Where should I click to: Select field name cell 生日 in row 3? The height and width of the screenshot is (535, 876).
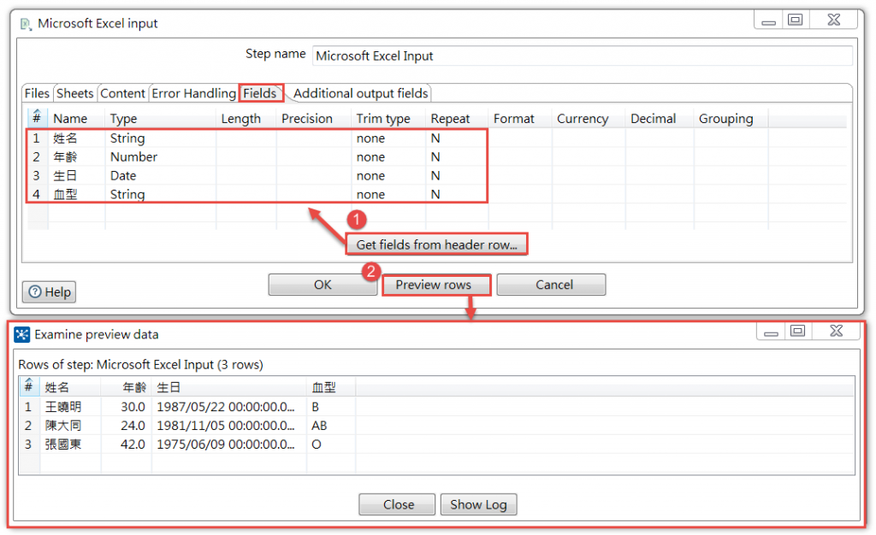pos(76,176)
